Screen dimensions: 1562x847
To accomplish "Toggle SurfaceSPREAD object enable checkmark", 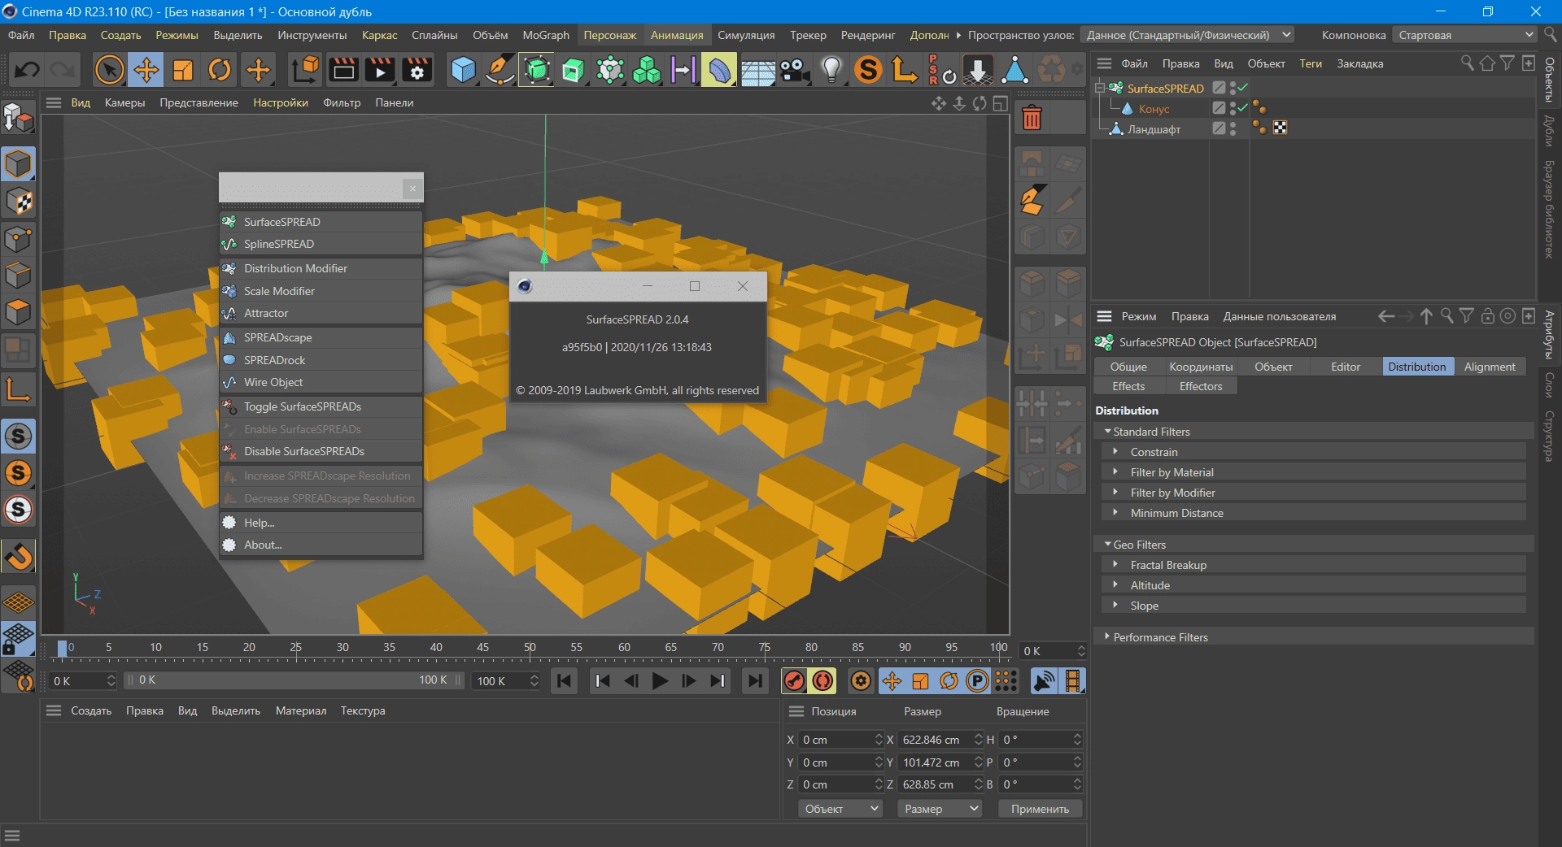I will 1243,88.
